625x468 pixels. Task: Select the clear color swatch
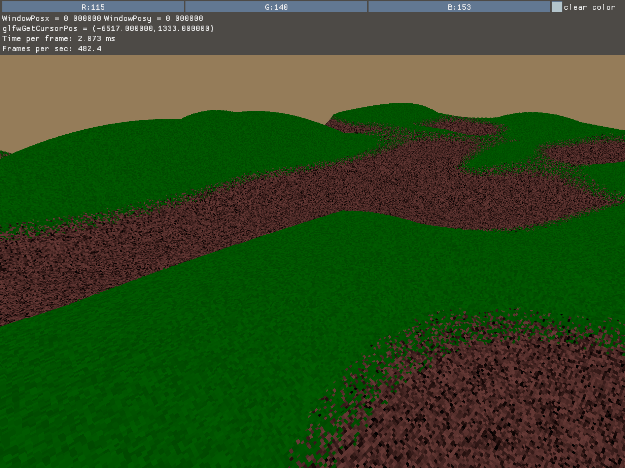coord(557,6)
